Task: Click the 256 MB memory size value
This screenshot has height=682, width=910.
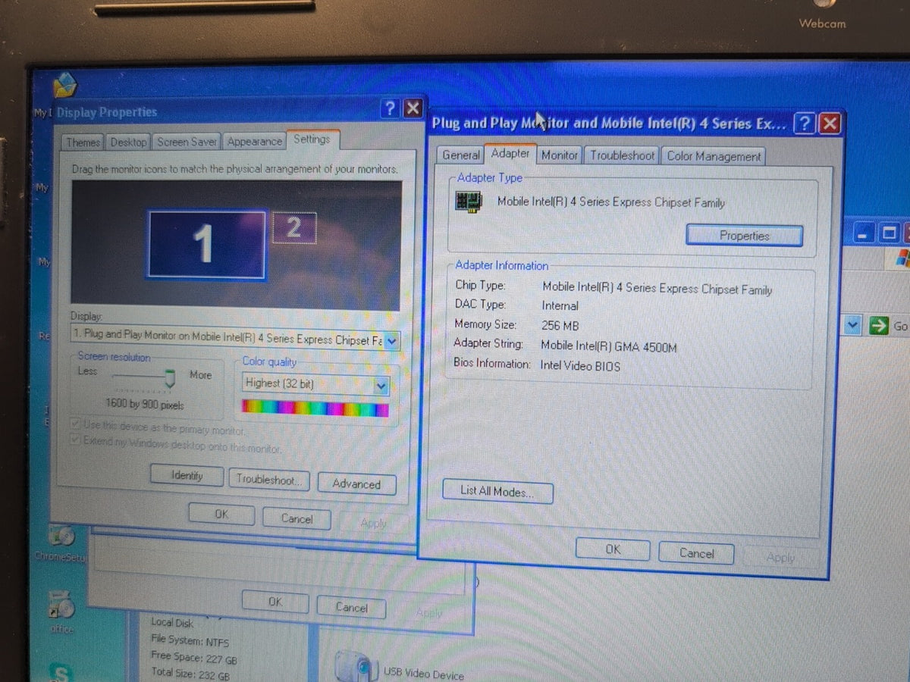Action: click(560, 325)
